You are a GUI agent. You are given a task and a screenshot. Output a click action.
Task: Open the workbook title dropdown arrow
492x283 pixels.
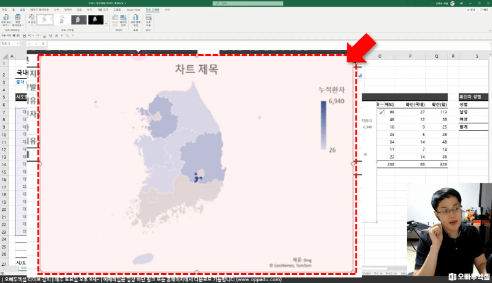point(125,4)
